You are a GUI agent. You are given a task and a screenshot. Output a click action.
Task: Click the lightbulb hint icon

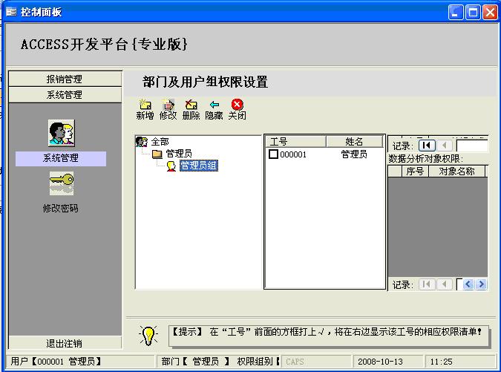pos(148,336)
